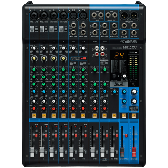Toggle the ON button for channel 3
168x168 pixels.
point(54,116)
